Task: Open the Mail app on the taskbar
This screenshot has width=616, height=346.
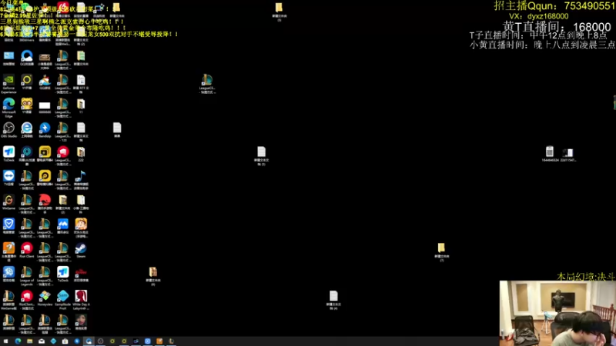Action: (x=42, y=341)
